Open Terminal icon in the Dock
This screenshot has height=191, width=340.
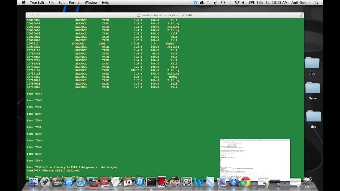point(151,182)
